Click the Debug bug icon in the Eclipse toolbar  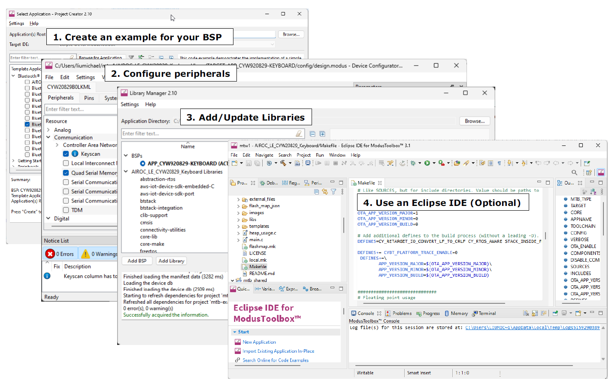point(413,163)
